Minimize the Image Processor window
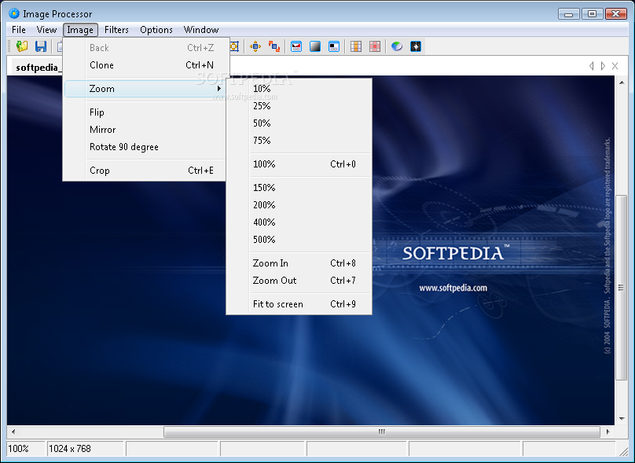Image resolution: width=635 pixels, height=463 pixels. (x=568, y=14)
